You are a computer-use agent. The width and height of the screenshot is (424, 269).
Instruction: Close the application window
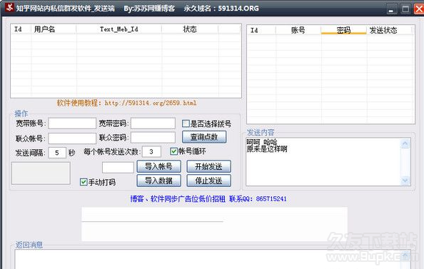point(419,9)
